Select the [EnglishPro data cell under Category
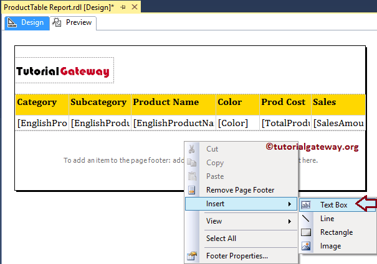The height and width of the screenshot is (264, 377). (x=42, y=123)
